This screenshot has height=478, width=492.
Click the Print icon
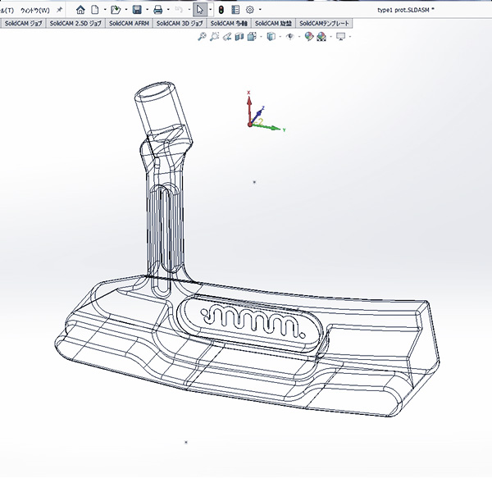click(157, 9)
